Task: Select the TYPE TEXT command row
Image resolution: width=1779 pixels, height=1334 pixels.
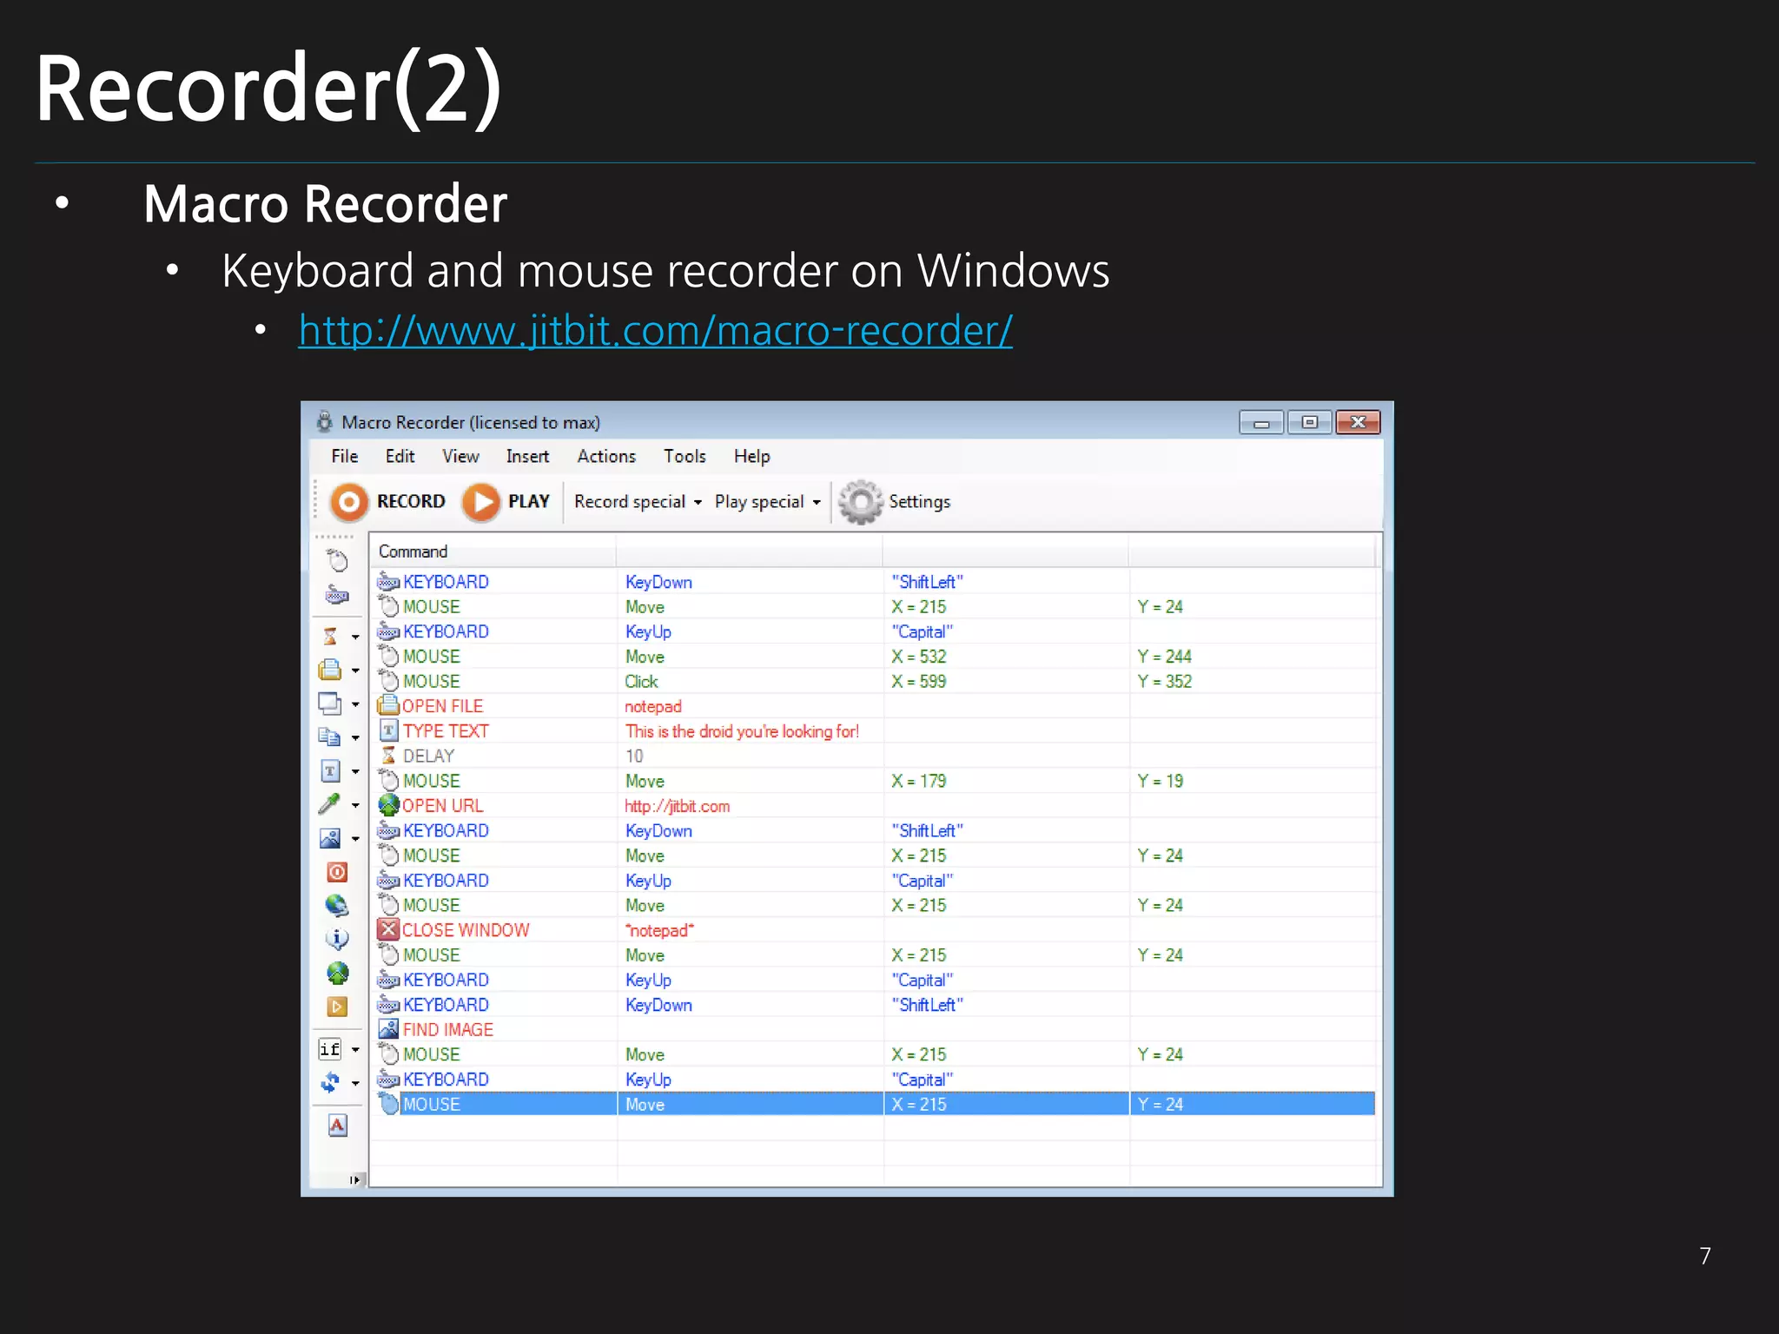Action: point(874,731)
